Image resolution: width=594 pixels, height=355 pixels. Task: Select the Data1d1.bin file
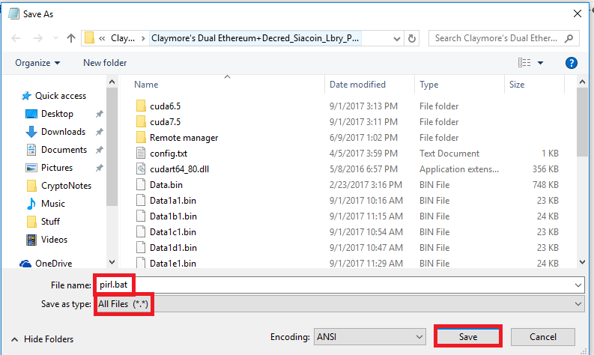(173, 248)
